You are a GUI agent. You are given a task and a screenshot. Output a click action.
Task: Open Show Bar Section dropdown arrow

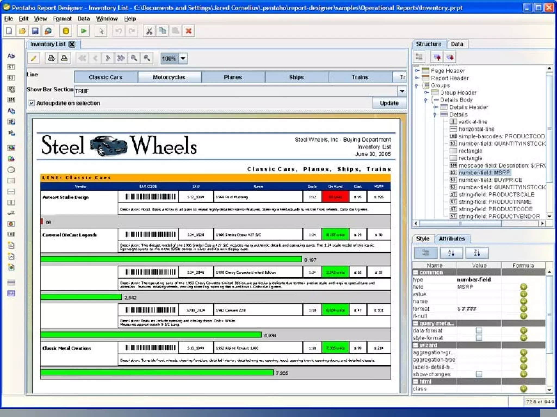click(402, 91)
